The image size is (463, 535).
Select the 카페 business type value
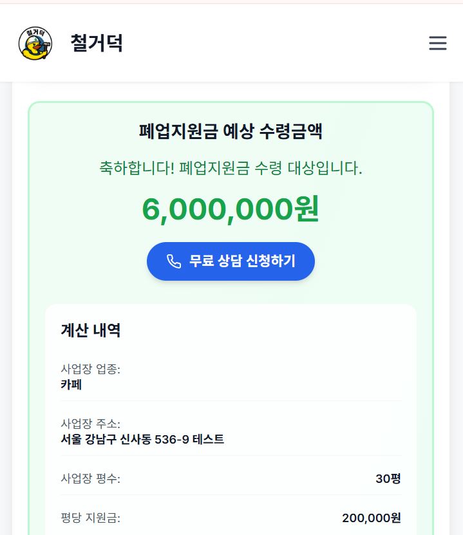(71, 385)
